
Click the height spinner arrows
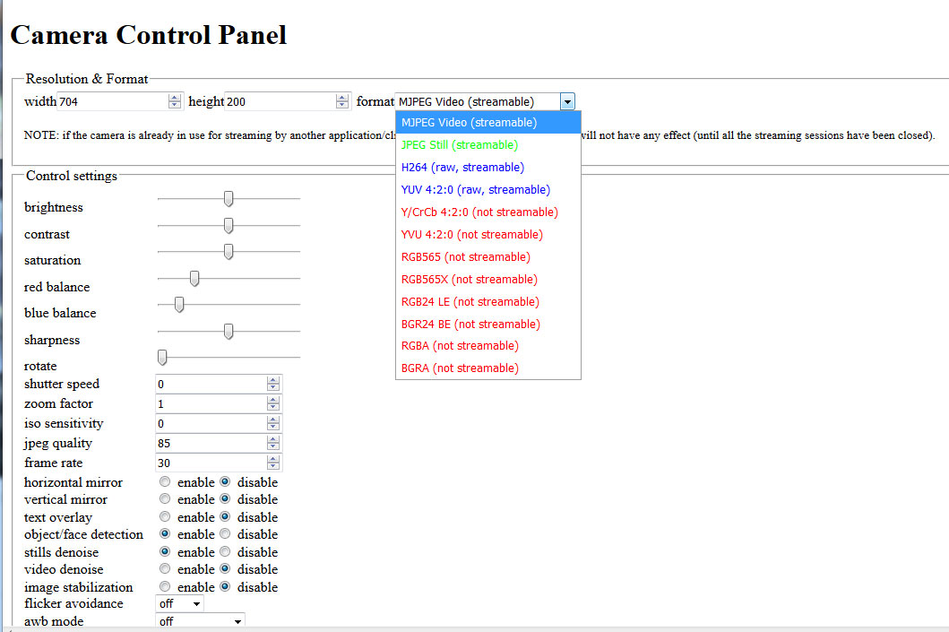pos(342,101)
